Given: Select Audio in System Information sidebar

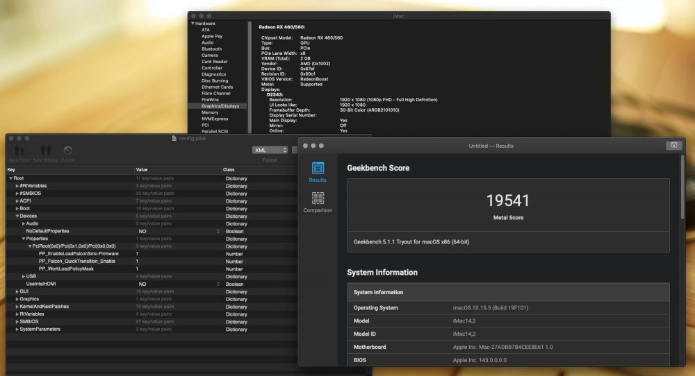Looking at the screenshot, I should tap(207, 42).
